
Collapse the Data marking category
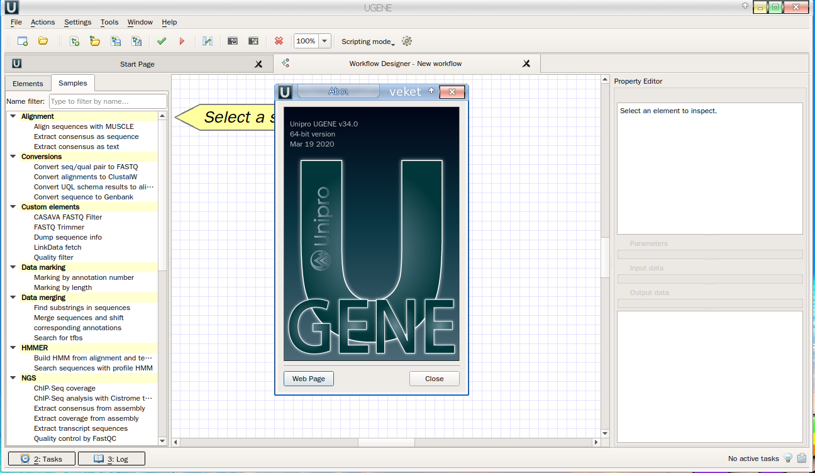coord(13,267)
